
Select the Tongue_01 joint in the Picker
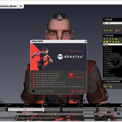tap(108, 63)
